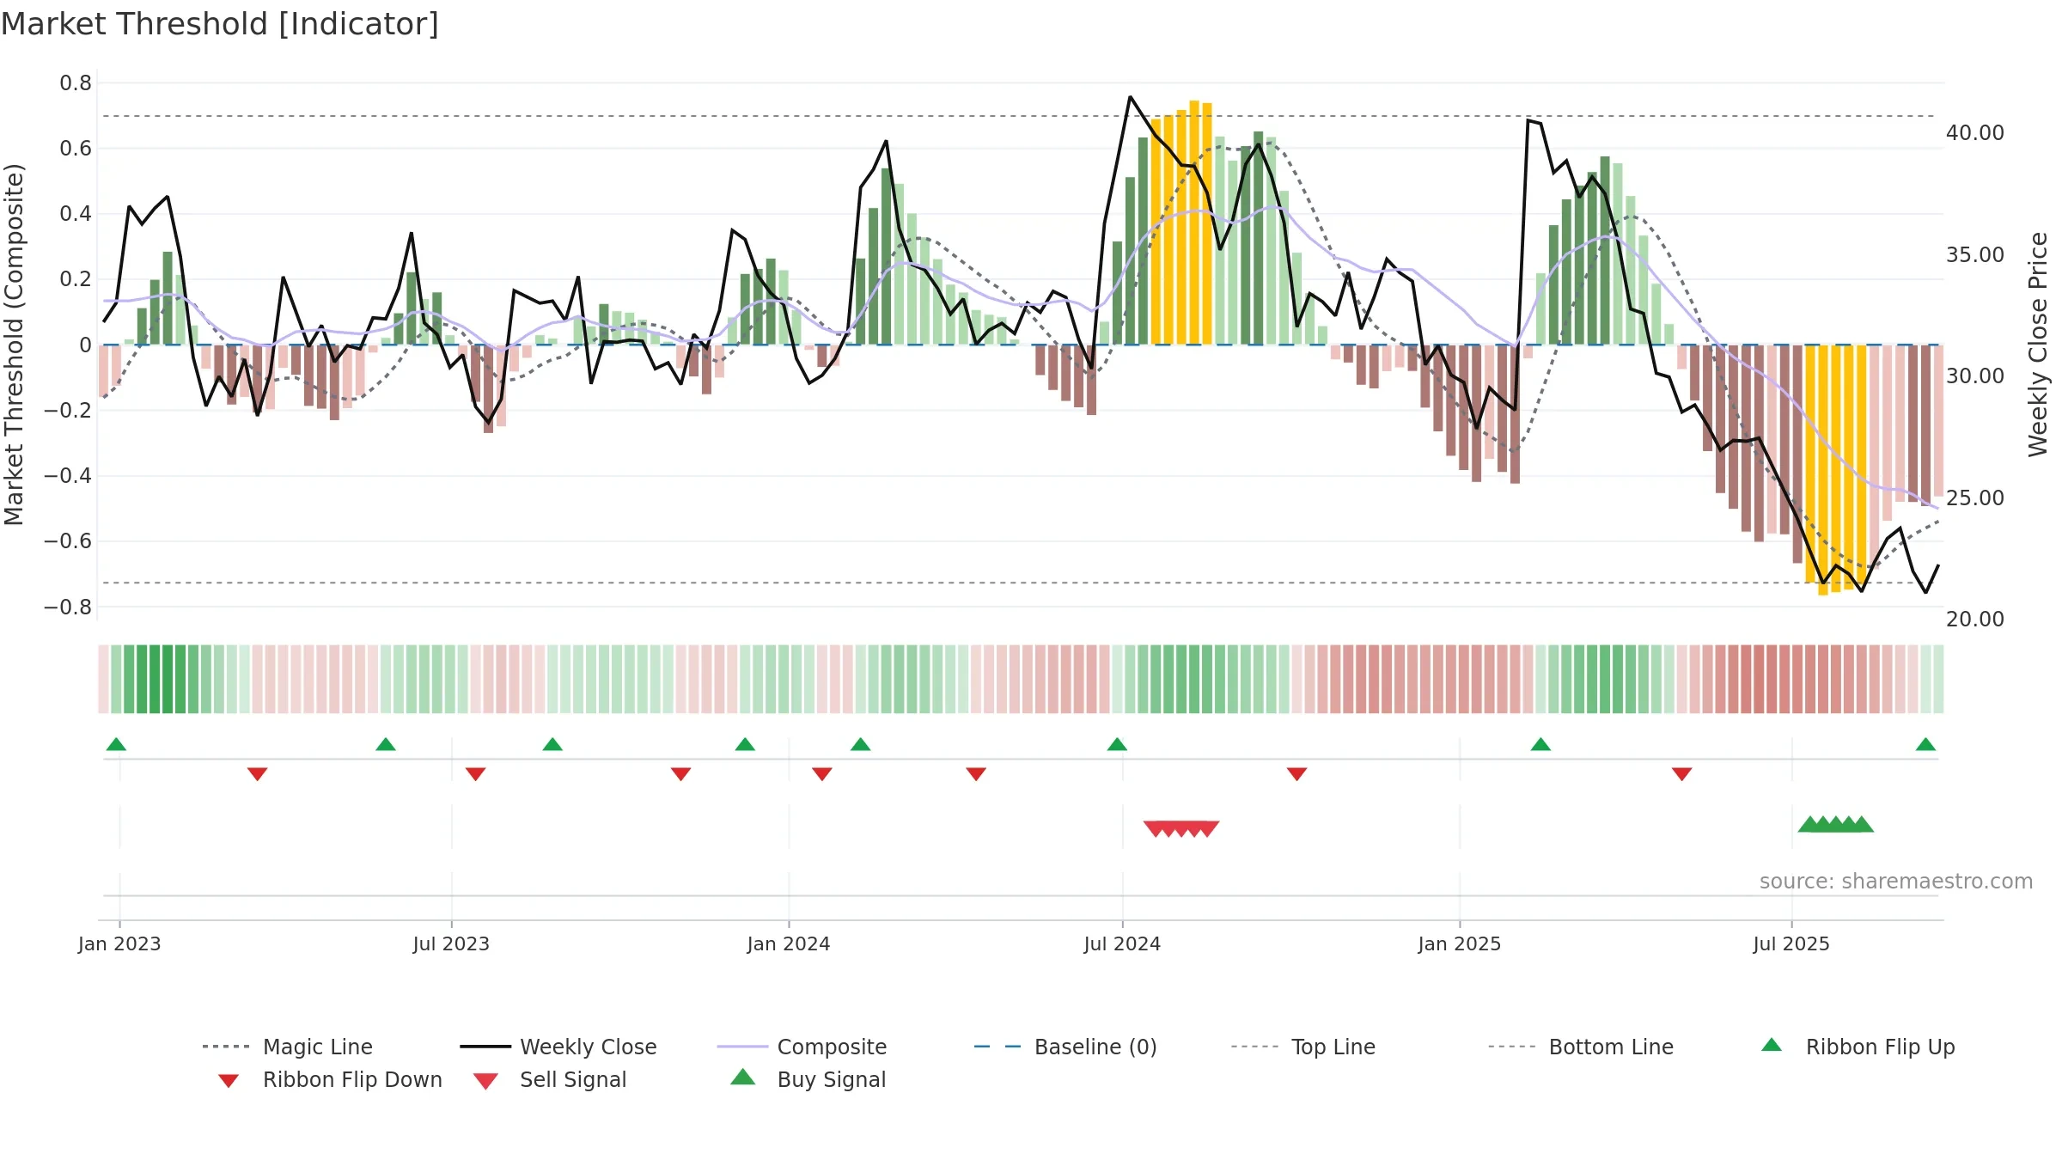The width and height of the screenshot is (2062, 1160).
Task: Click the ribbon flip down marker near Oct 2024
Action: pos(1297,774)
